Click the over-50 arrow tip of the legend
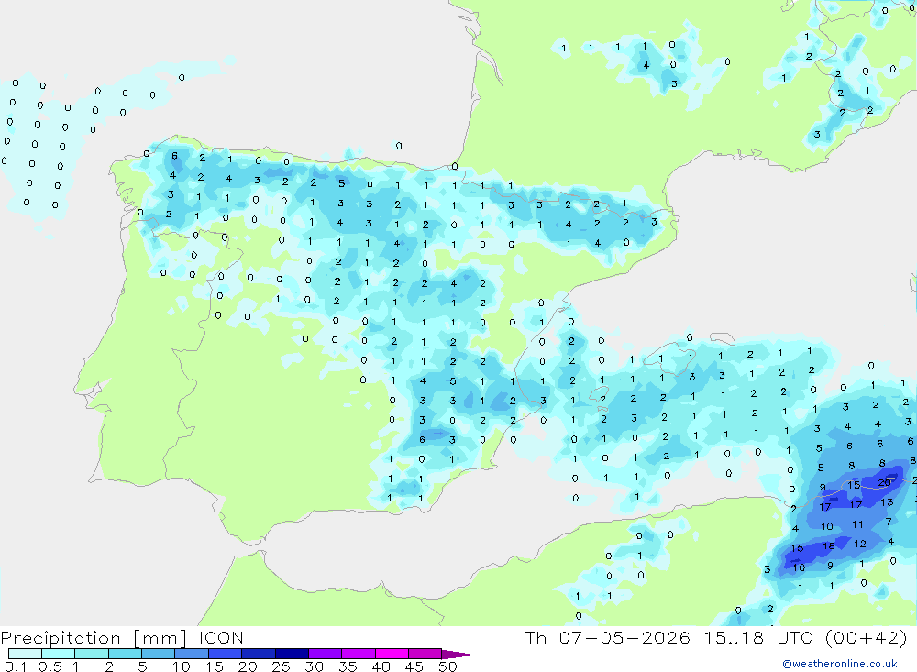Screen dimensions: 917x672 pyautogui.click(x=458, y=655)
